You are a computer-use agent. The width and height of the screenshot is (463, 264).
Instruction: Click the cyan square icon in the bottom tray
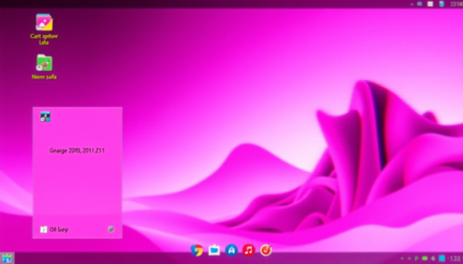pos(442,258)
